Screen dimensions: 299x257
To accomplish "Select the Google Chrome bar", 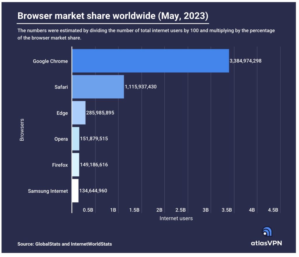I will (x=150, y=61).
